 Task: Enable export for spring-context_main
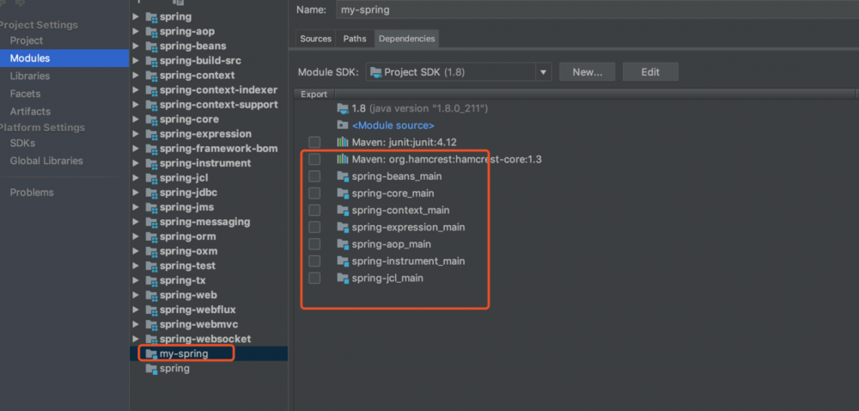pos(314,211)
